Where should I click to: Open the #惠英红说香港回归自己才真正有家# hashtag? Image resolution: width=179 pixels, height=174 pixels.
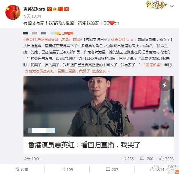point(53,40)
